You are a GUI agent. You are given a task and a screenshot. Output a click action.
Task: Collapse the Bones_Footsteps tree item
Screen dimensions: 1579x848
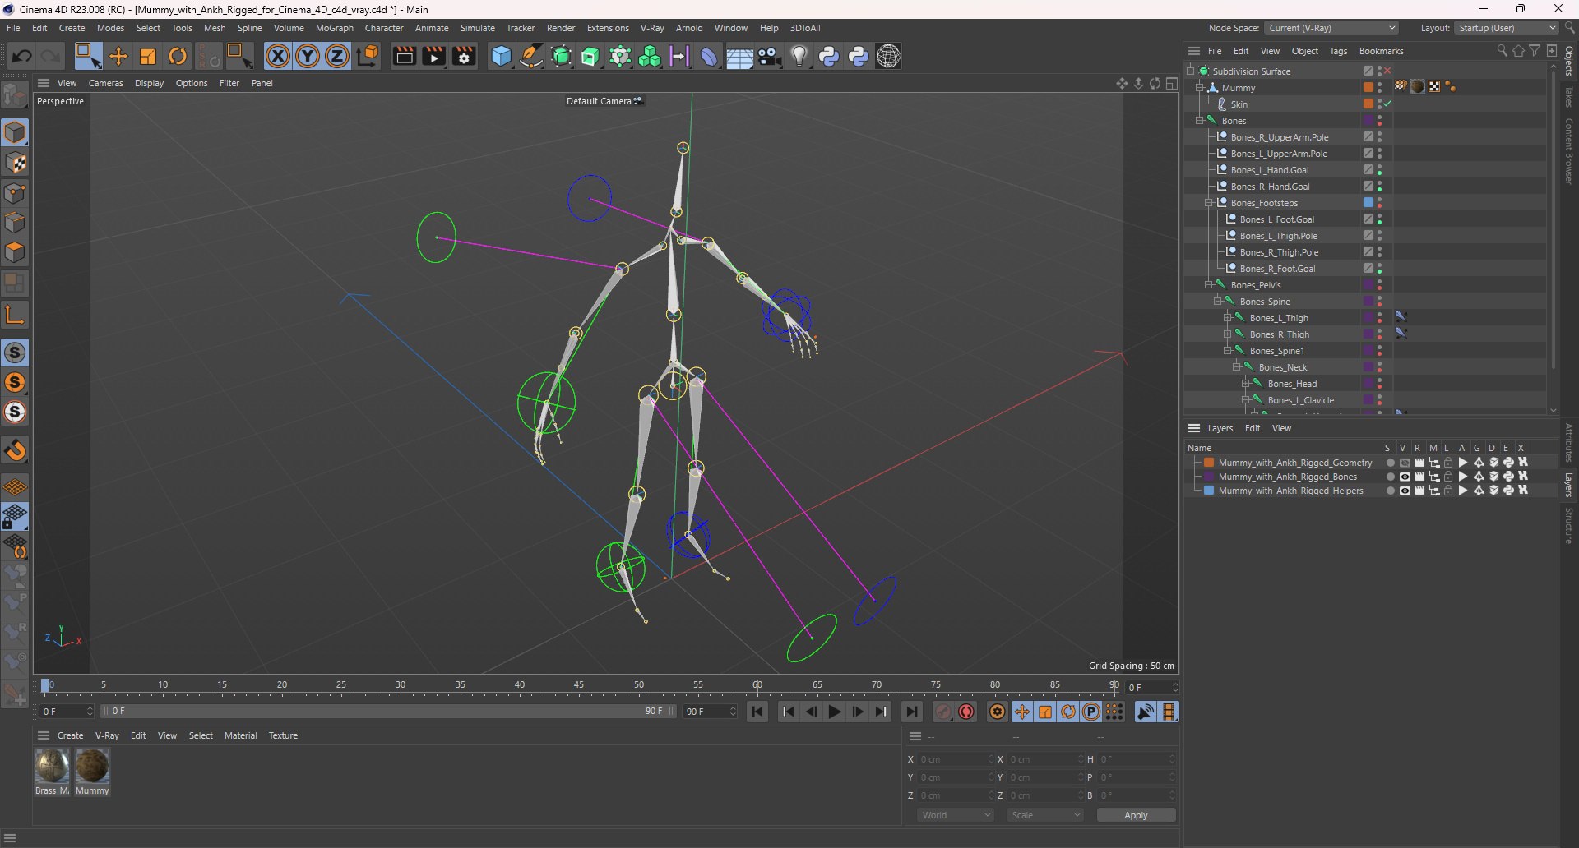[x=1209, y=203]
